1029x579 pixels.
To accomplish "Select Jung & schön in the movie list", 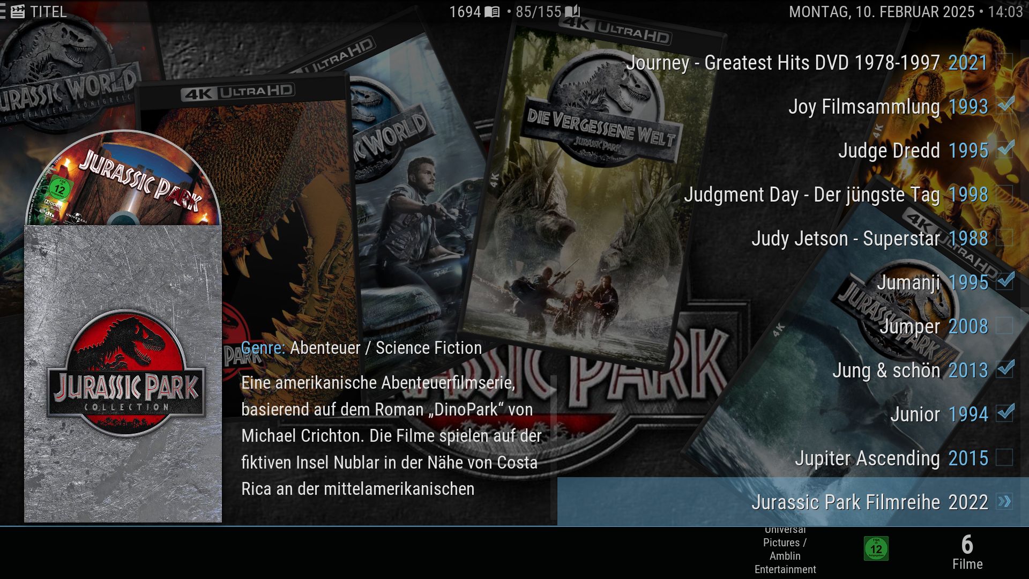I will [x=793, y=370].
